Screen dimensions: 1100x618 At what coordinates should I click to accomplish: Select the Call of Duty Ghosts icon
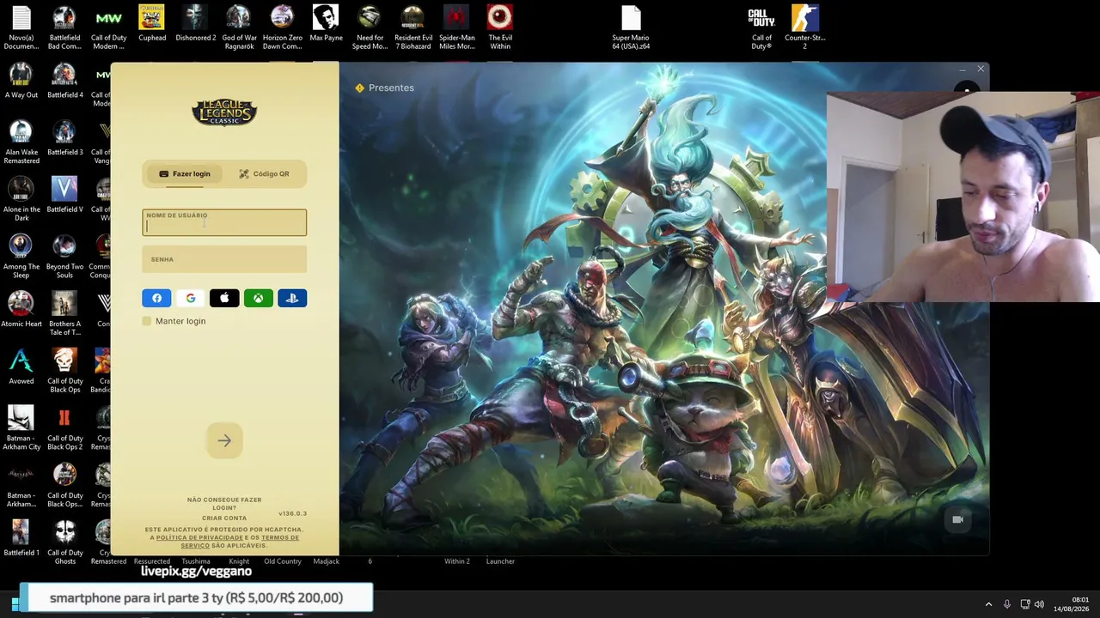click(64, 543)
